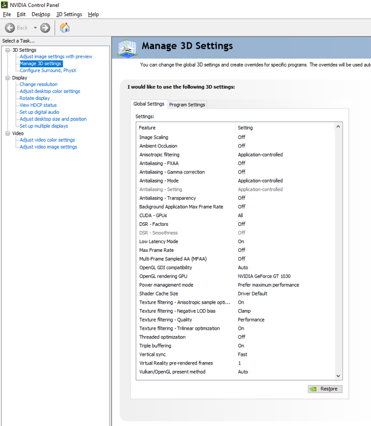Click the Fast value for Vertical sync
The height and width of the screenshot is (426, 371).
pos(242,355)
